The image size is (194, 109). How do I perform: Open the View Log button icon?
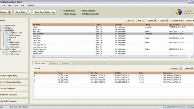point(181,68)
